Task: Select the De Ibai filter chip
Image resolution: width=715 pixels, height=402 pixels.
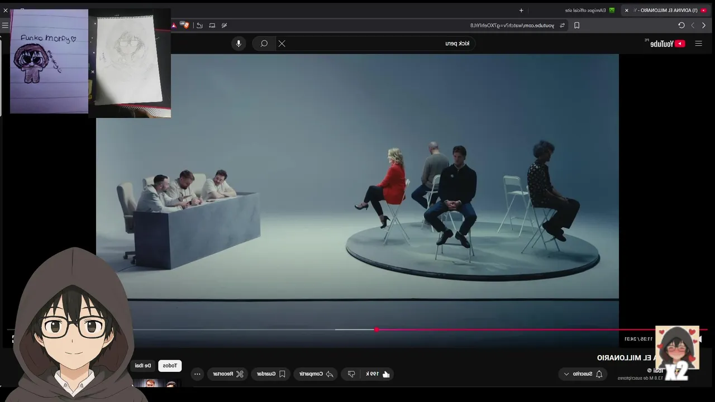Action: pos(143,366)
